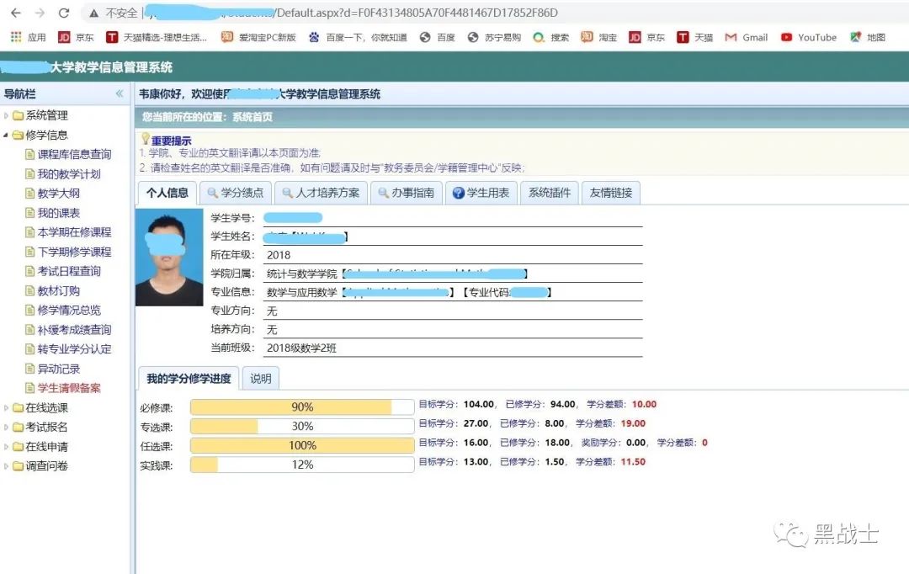Image resolution: width=909 pixels, height=574 pixels.
Task: Select the 我的学分修学进度 tab
Action: coord(189,379)
